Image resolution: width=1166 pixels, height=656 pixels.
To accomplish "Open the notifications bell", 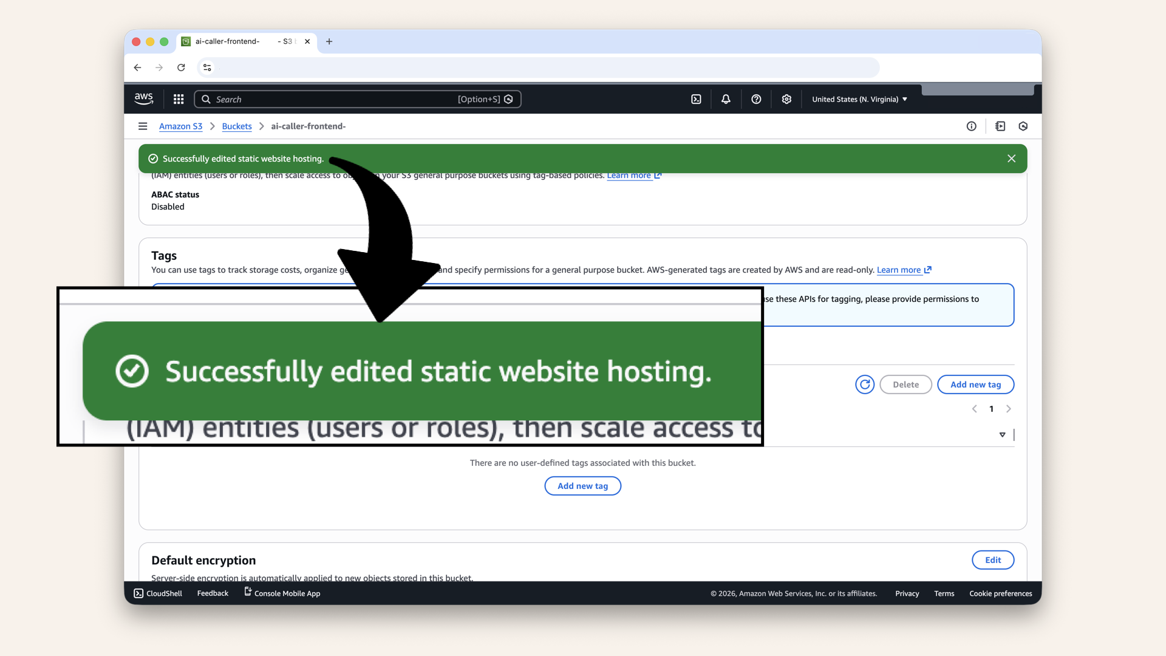I will (x=726, y=99).
